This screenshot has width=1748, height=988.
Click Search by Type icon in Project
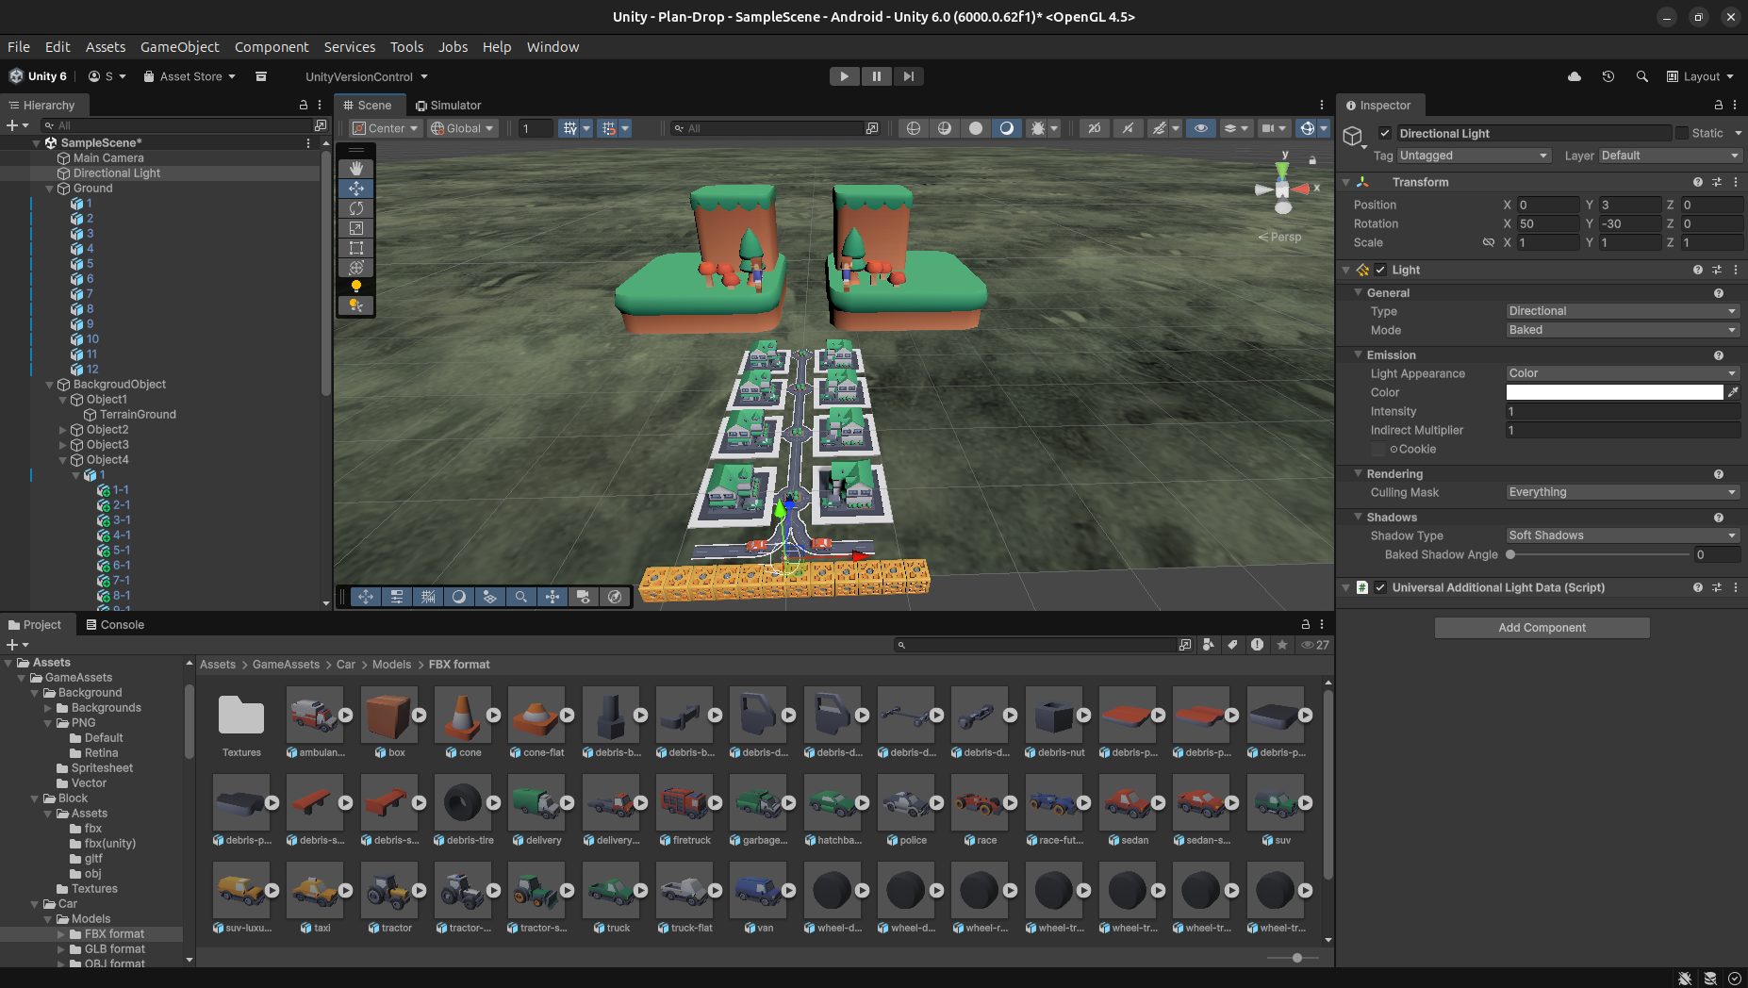click(1209, 645)
